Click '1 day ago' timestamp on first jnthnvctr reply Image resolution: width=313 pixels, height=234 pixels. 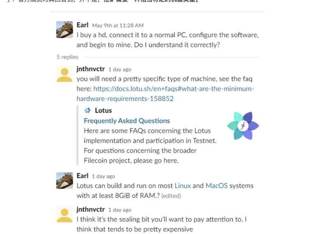(x=120, y=70)
